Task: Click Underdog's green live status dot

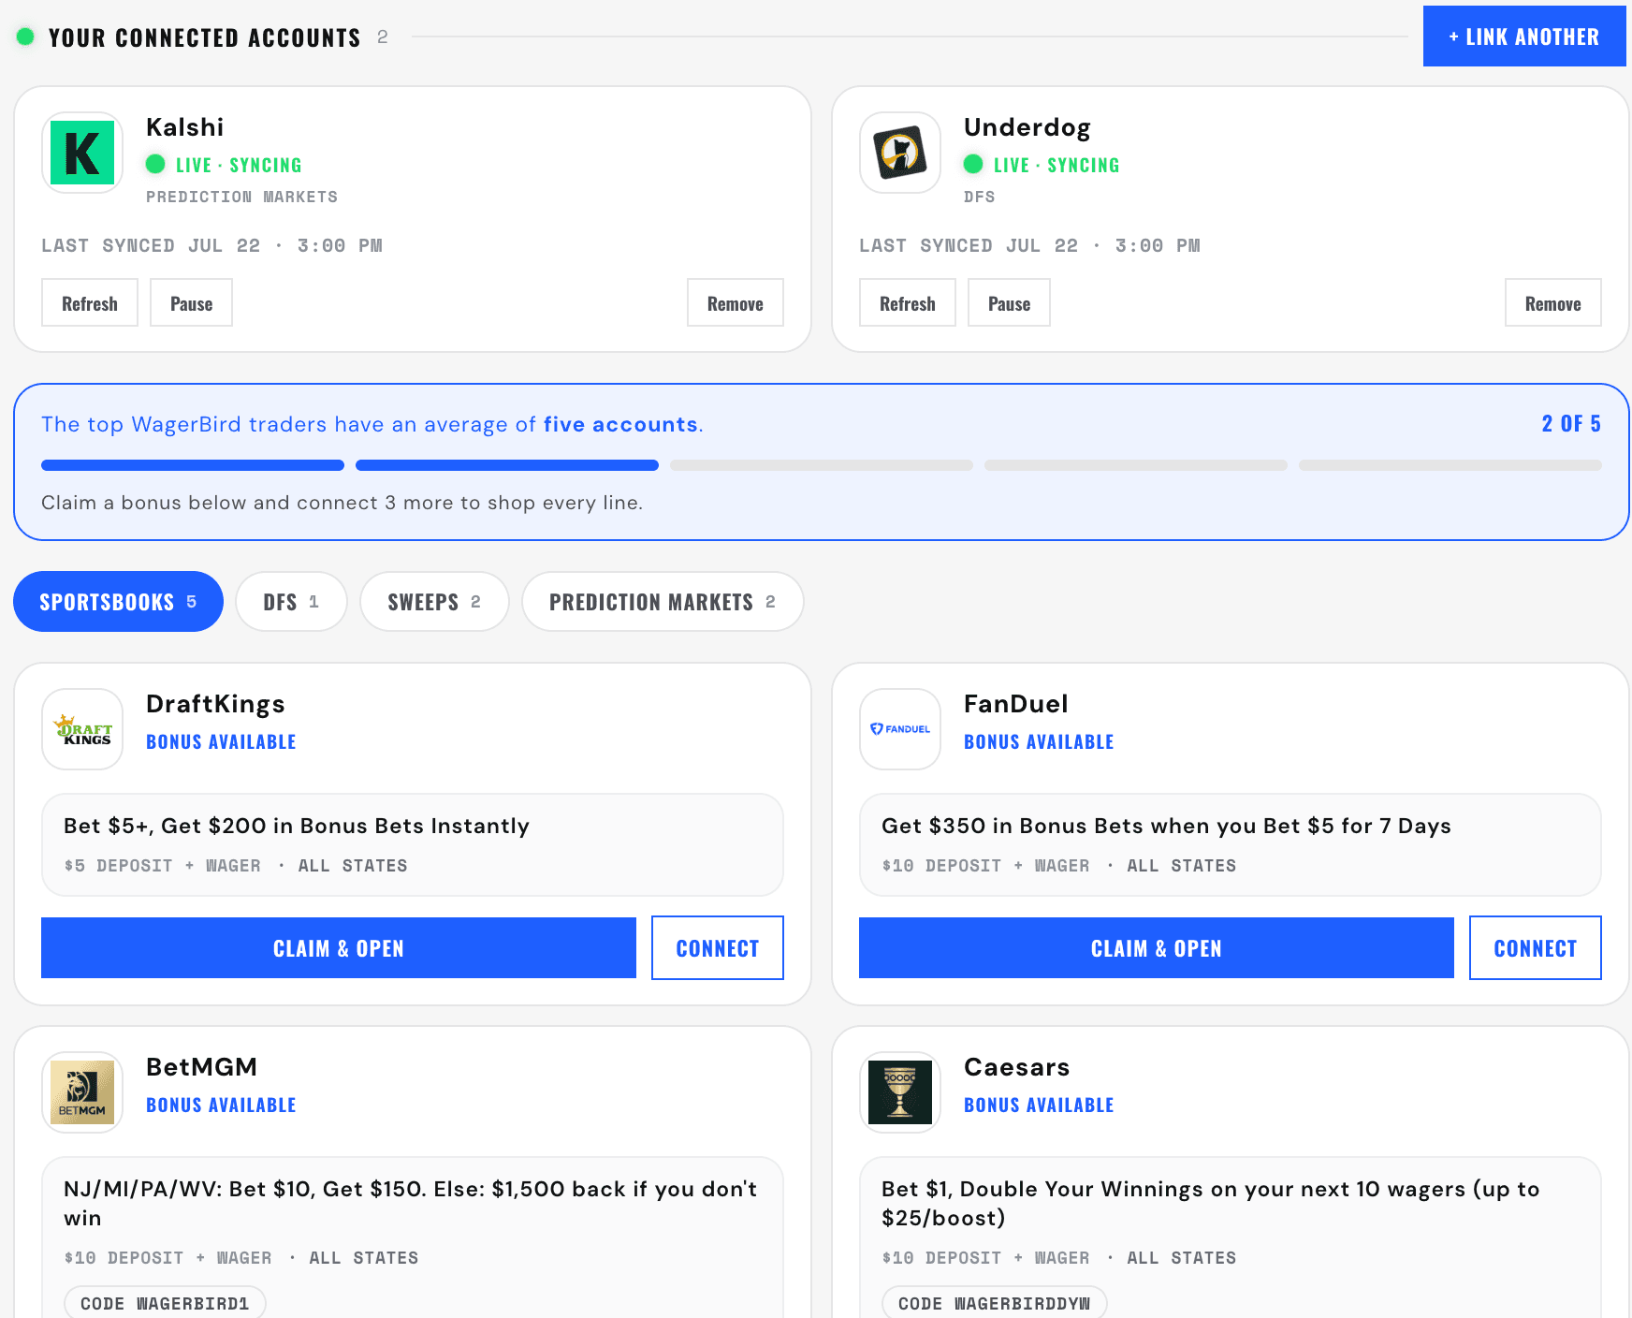Action: pyautogui.click(x=973, y=164)
